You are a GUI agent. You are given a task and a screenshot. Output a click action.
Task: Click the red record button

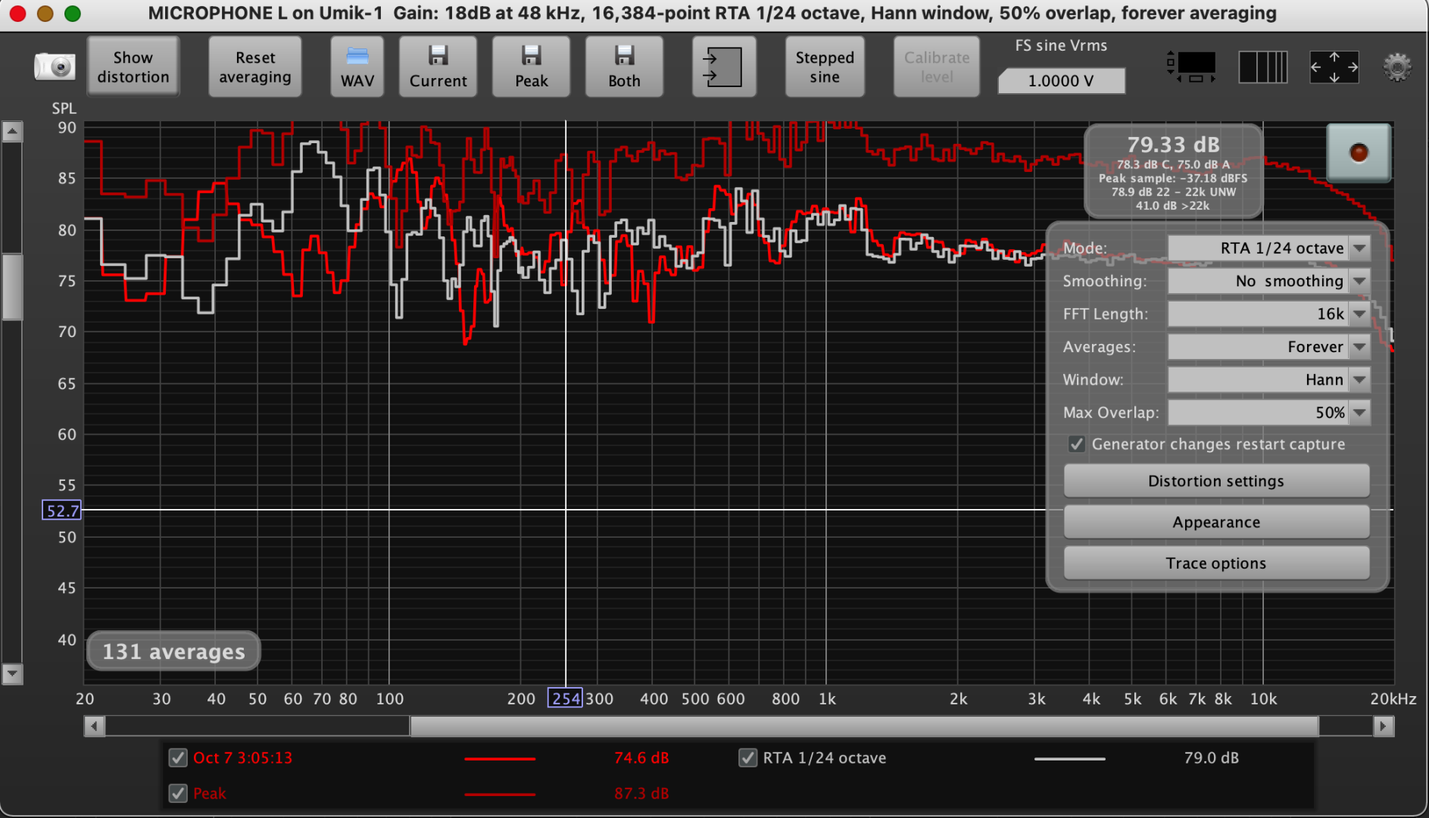click(1359, 153)
